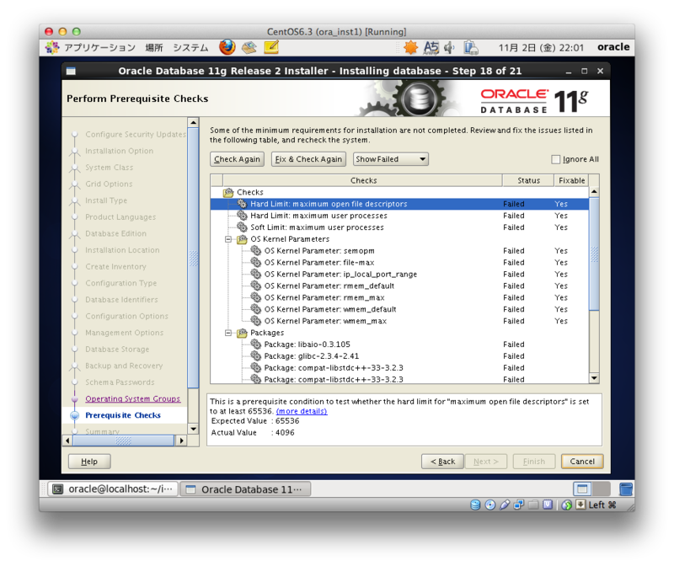Click the network connection icon in the panel
This screenshot has height=566, width=674.
471,48
